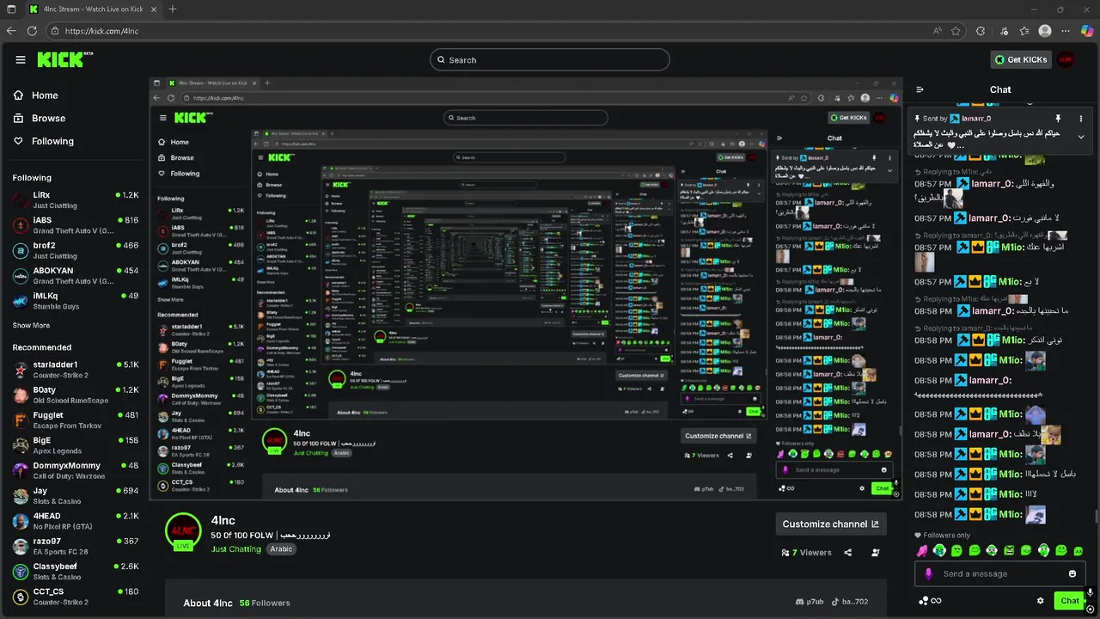1100x619 pixels.
Task: Open recommended channel B0aty
Action: (x=75, y=395)
